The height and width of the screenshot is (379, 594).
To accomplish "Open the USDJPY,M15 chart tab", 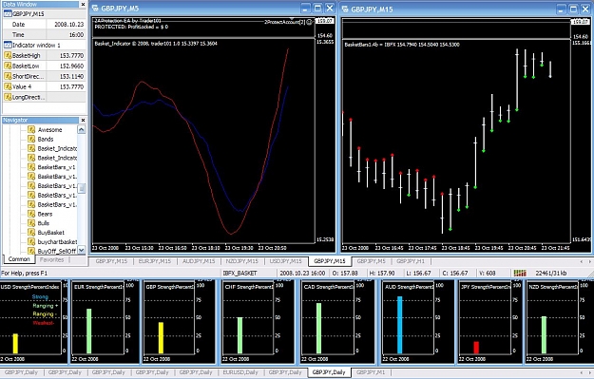I will click(x=286, y=261).
